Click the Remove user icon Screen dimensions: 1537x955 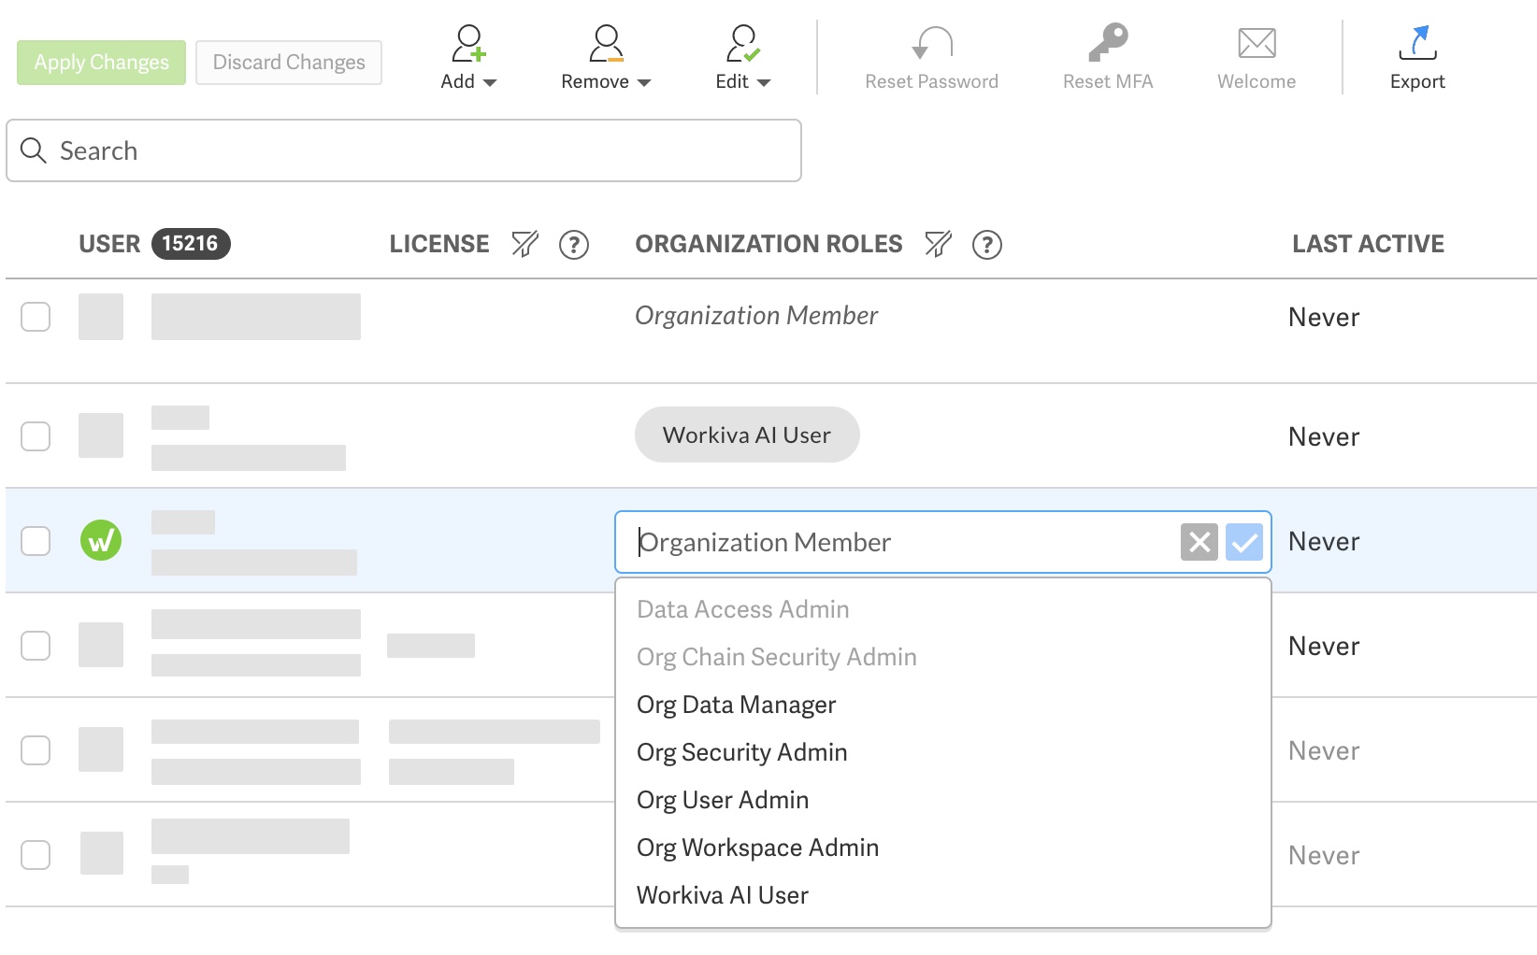(606, 43)
